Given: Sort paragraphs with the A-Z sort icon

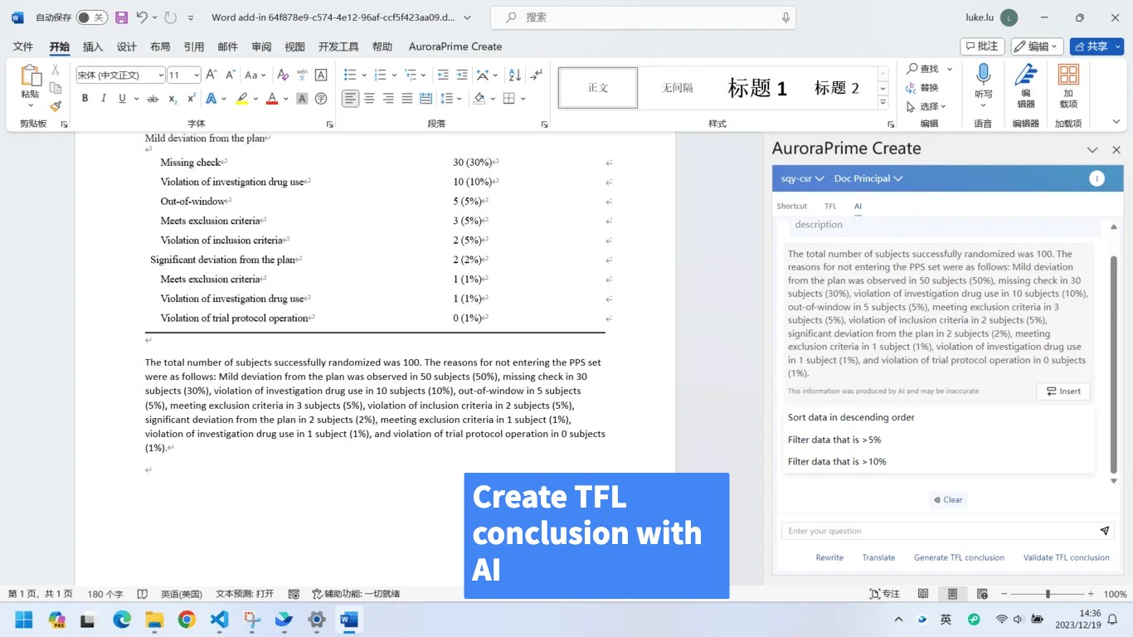Looking at the screenshot, I should (x=514, y=75).
